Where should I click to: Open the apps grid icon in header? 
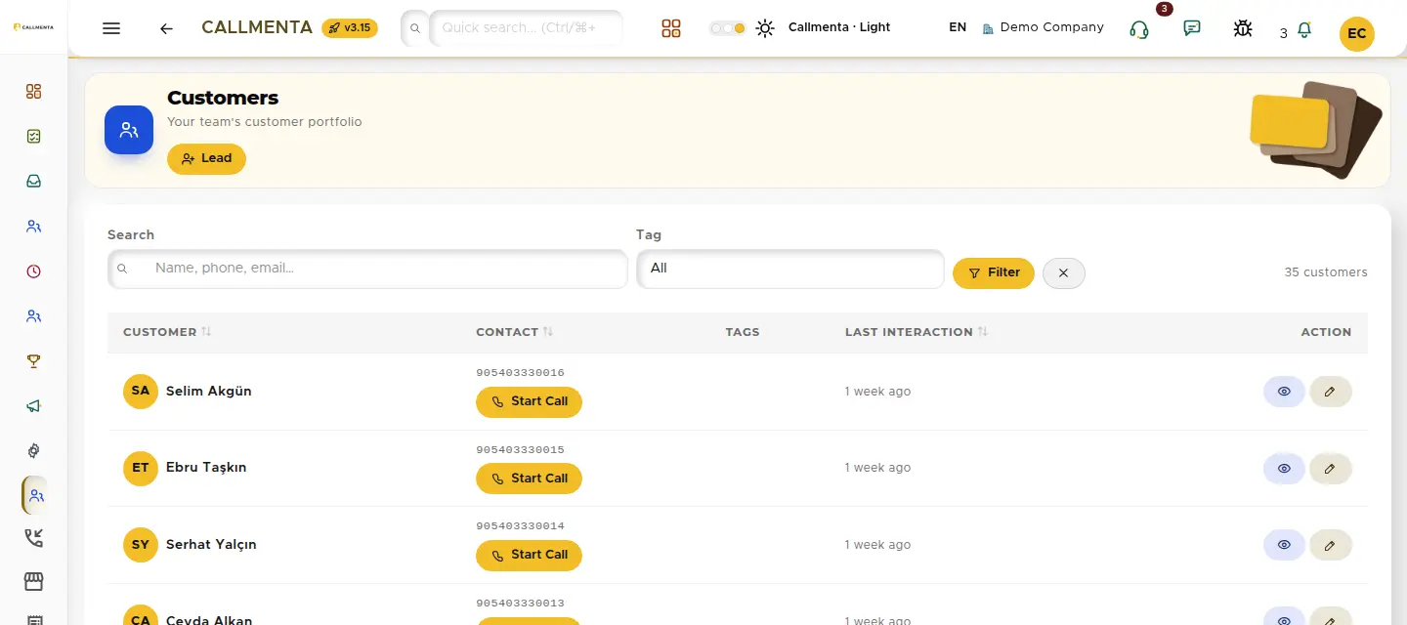(x=670, y=28)
